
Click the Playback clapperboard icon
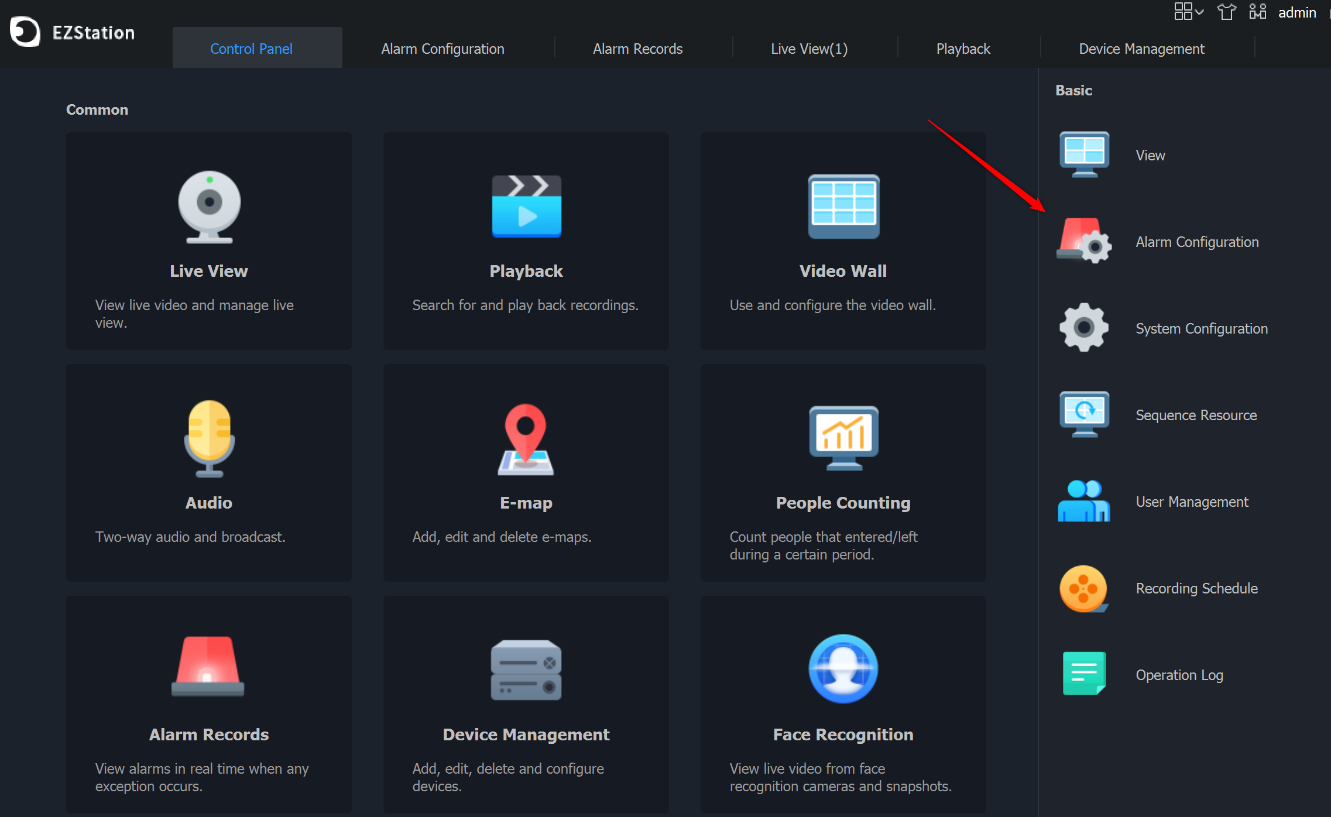coord(526,206)
